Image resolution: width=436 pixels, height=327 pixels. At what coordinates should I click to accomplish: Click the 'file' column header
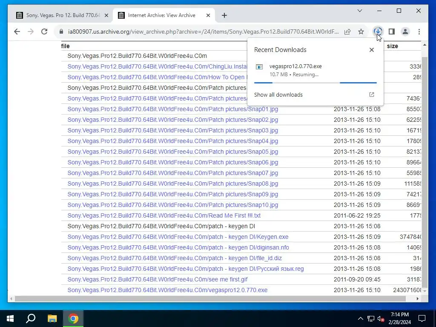point(65,46)
